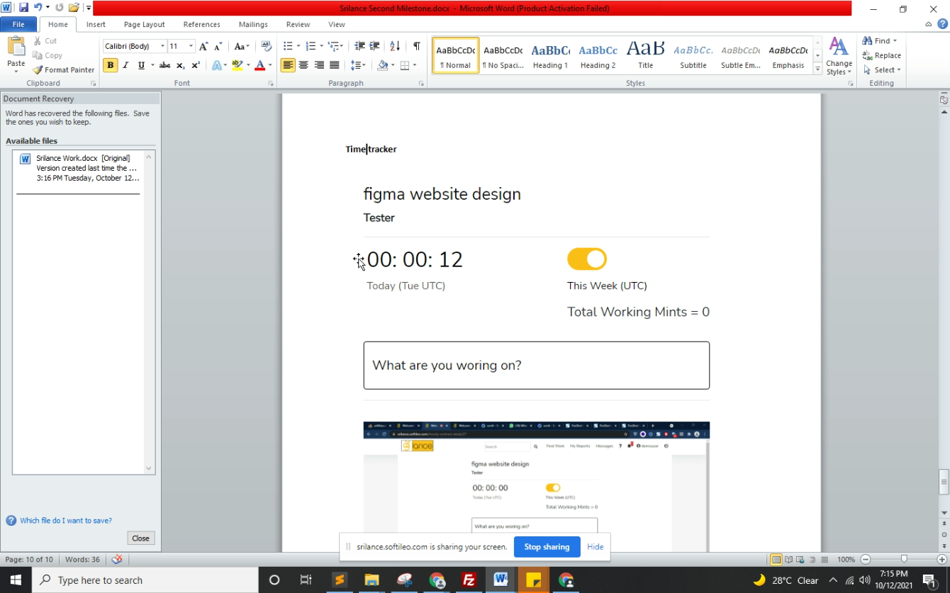Center align the paragraph text
The height and width of the screenshot is (593, 950).
coord(303,65)
